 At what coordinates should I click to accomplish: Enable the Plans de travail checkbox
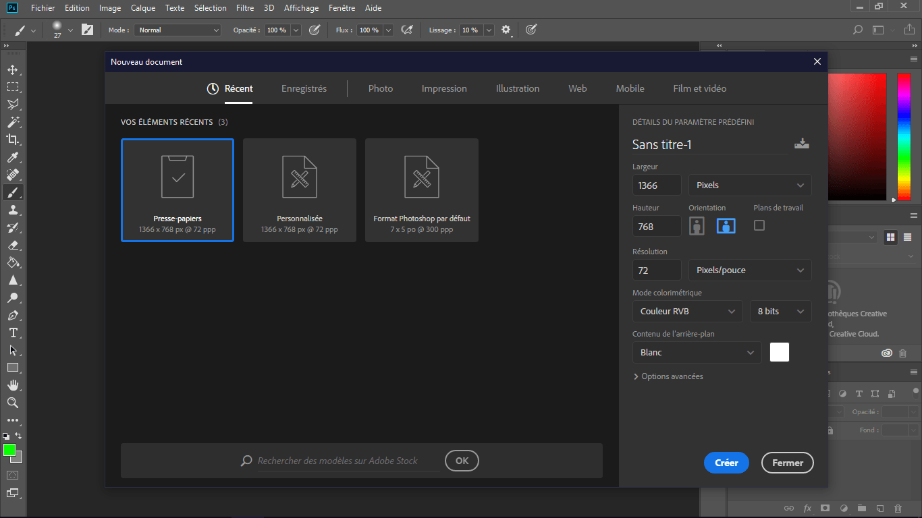(759, 225)
